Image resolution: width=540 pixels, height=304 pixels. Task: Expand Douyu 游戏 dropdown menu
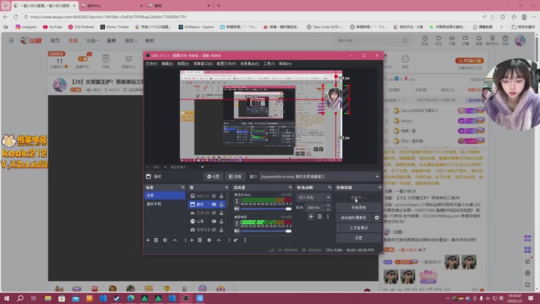click(130, 41)
